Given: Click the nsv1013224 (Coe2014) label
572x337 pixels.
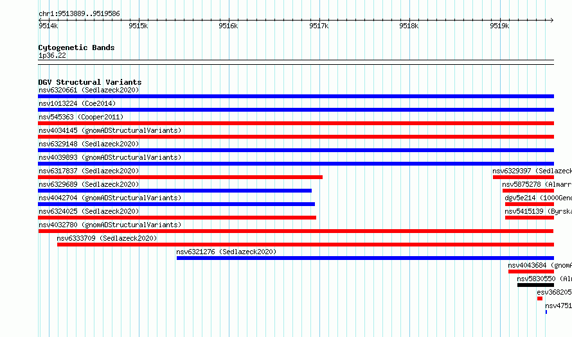Looking at the screenshot, I should [x=77, y=103].
